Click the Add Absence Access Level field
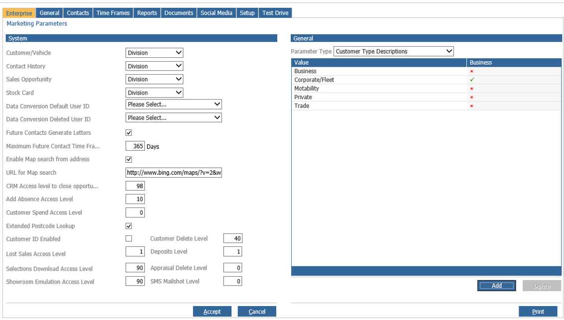The width and height of the screenshot is (564, 320). tap(135, 199)
